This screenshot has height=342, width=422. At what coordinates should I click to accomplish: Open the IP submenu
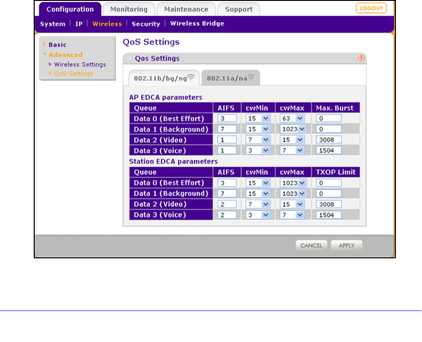pyautogui.click(x=79, y=24)
